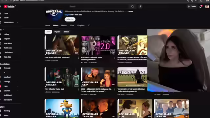Switch to the Playlists tab
Screen dimensions: 210x118
[81, 26]
